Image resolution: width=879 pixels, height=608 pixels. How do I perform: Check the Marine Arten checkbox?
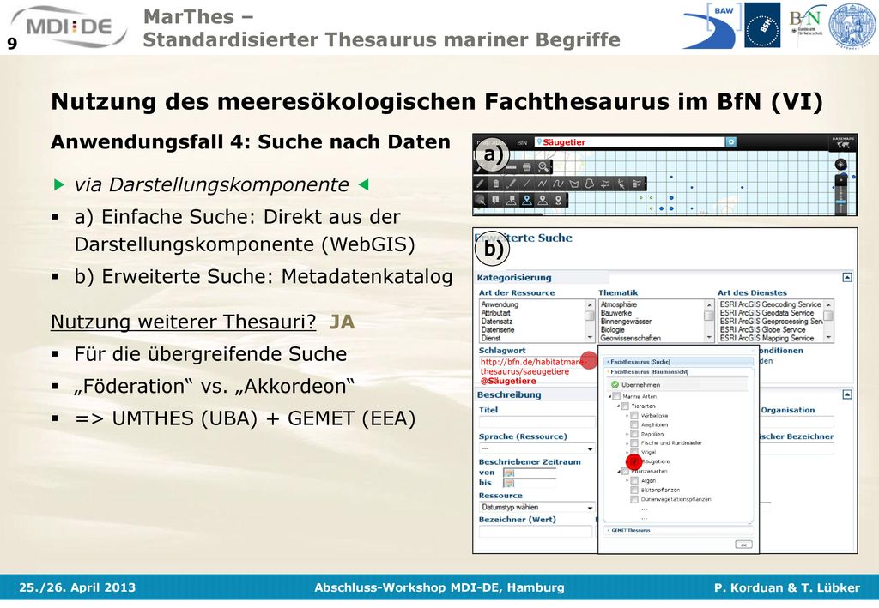[x=616, y=396]
